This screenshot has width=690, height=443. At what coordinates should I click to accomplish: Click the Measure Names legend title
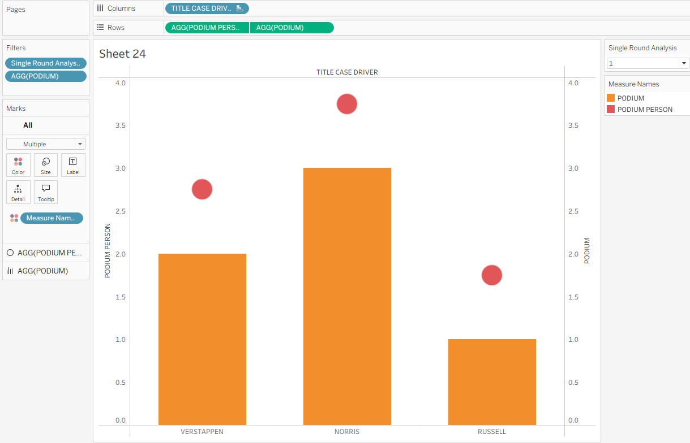[633, 84]
